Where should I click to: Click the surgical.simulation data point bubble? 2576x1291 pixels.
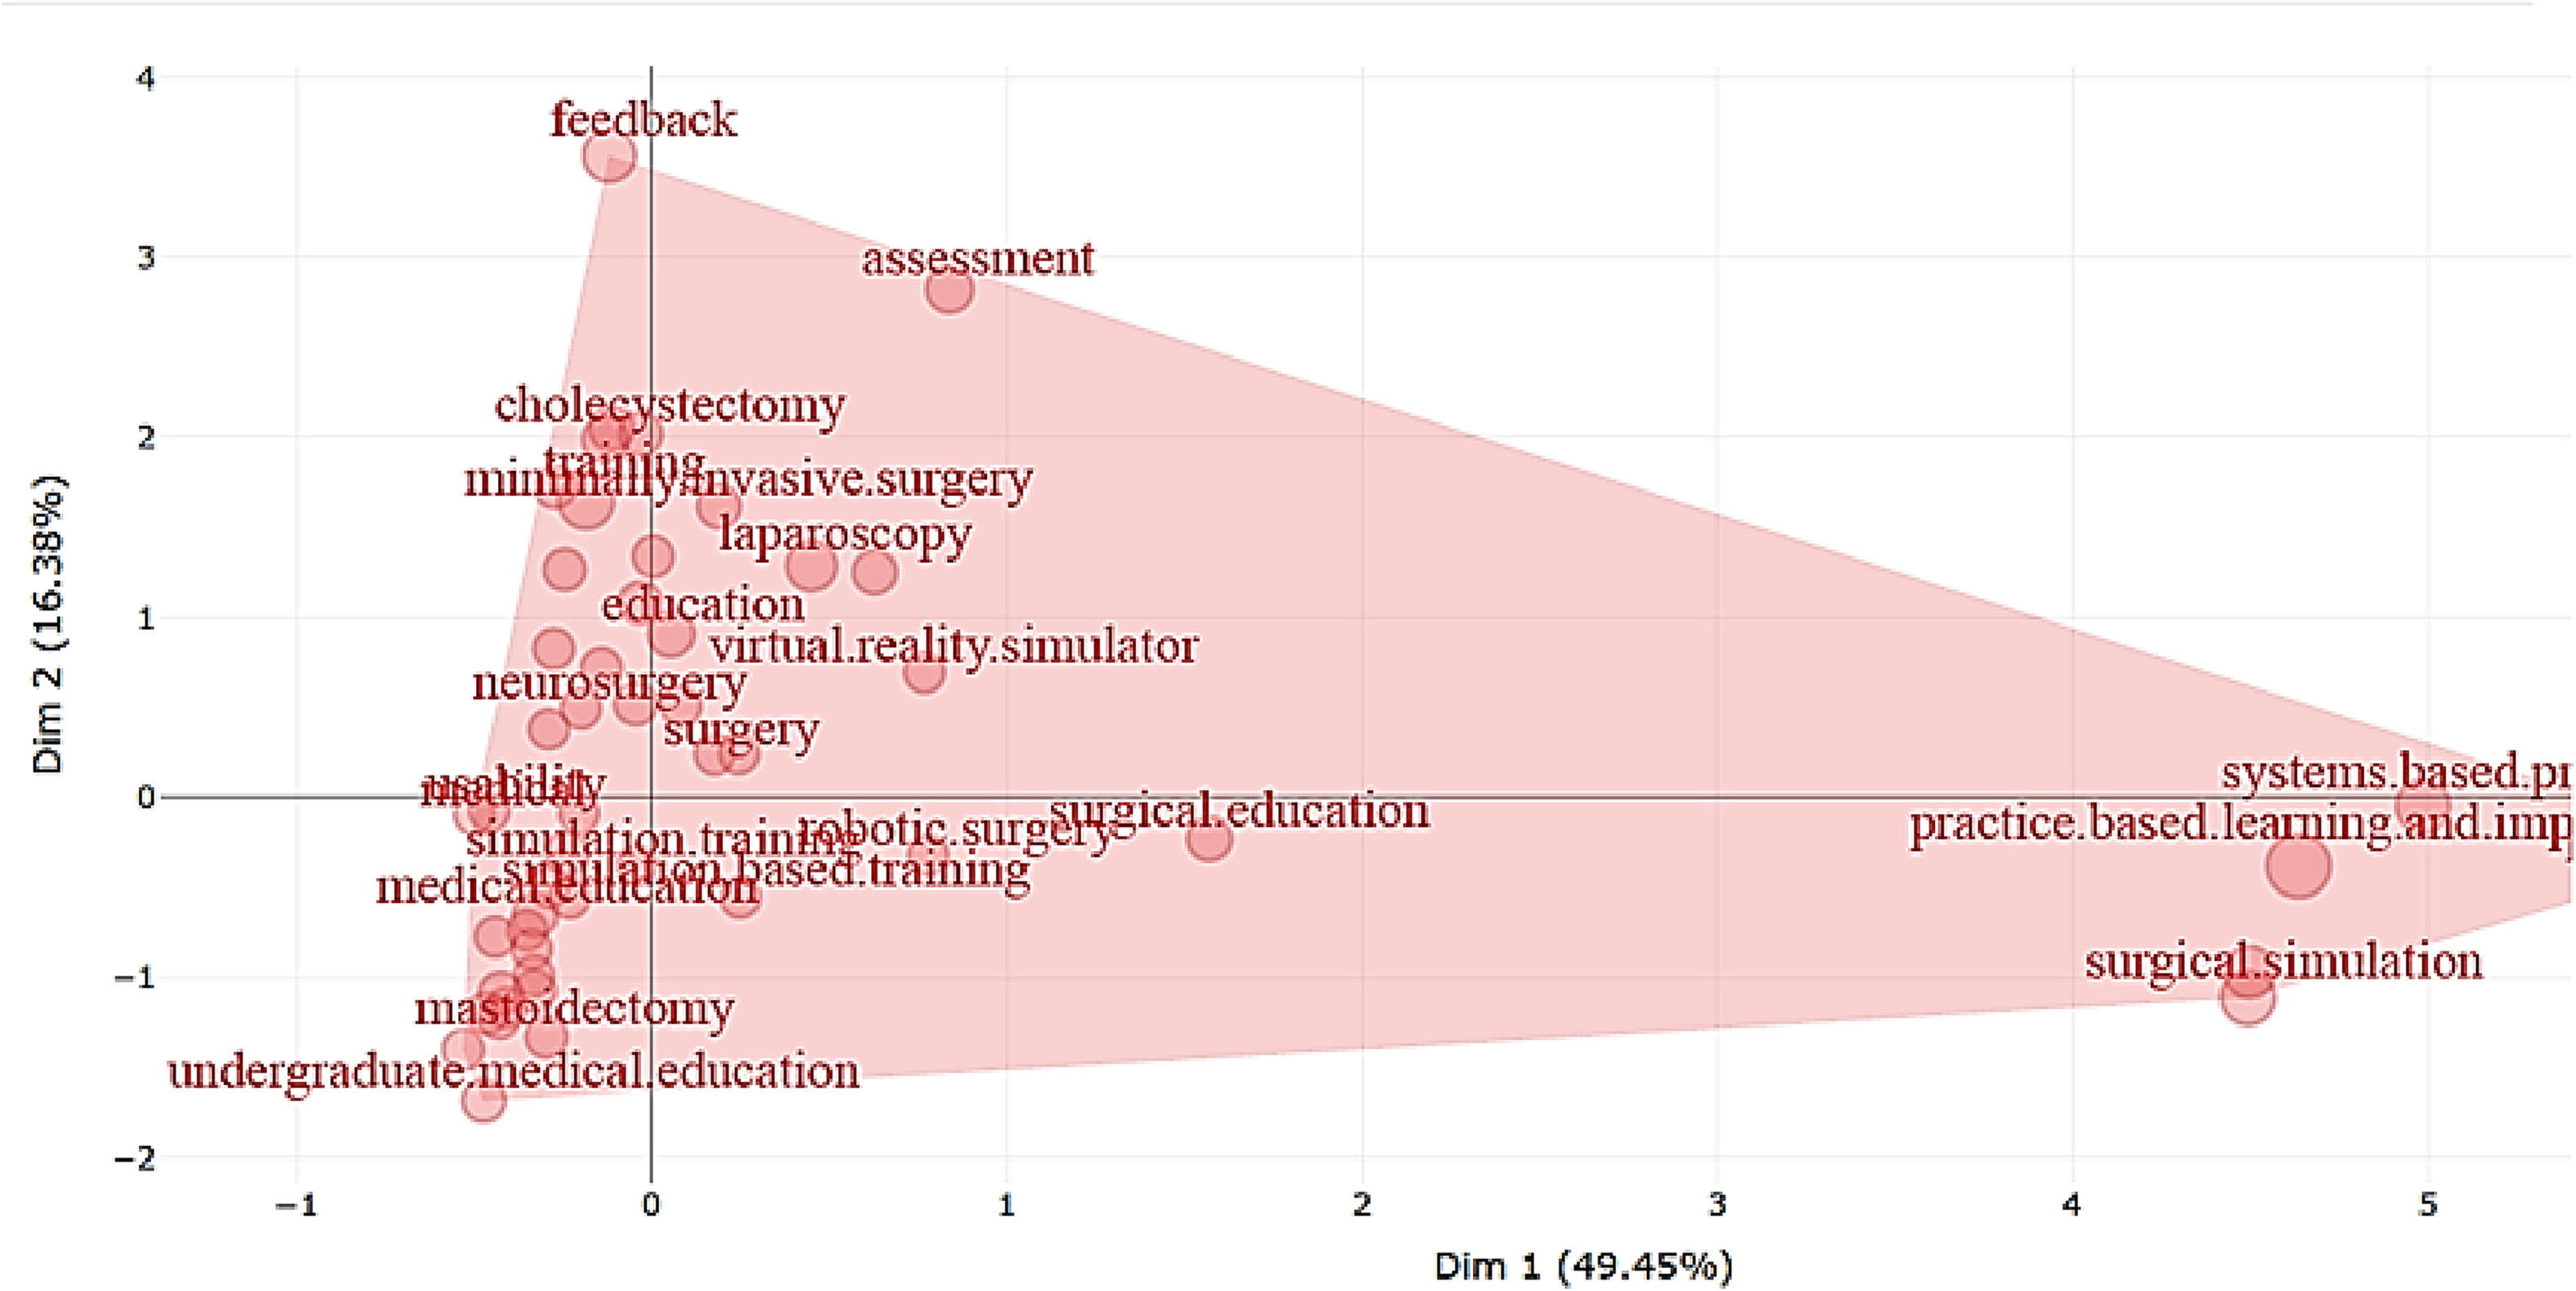[x=2247, y=996]
